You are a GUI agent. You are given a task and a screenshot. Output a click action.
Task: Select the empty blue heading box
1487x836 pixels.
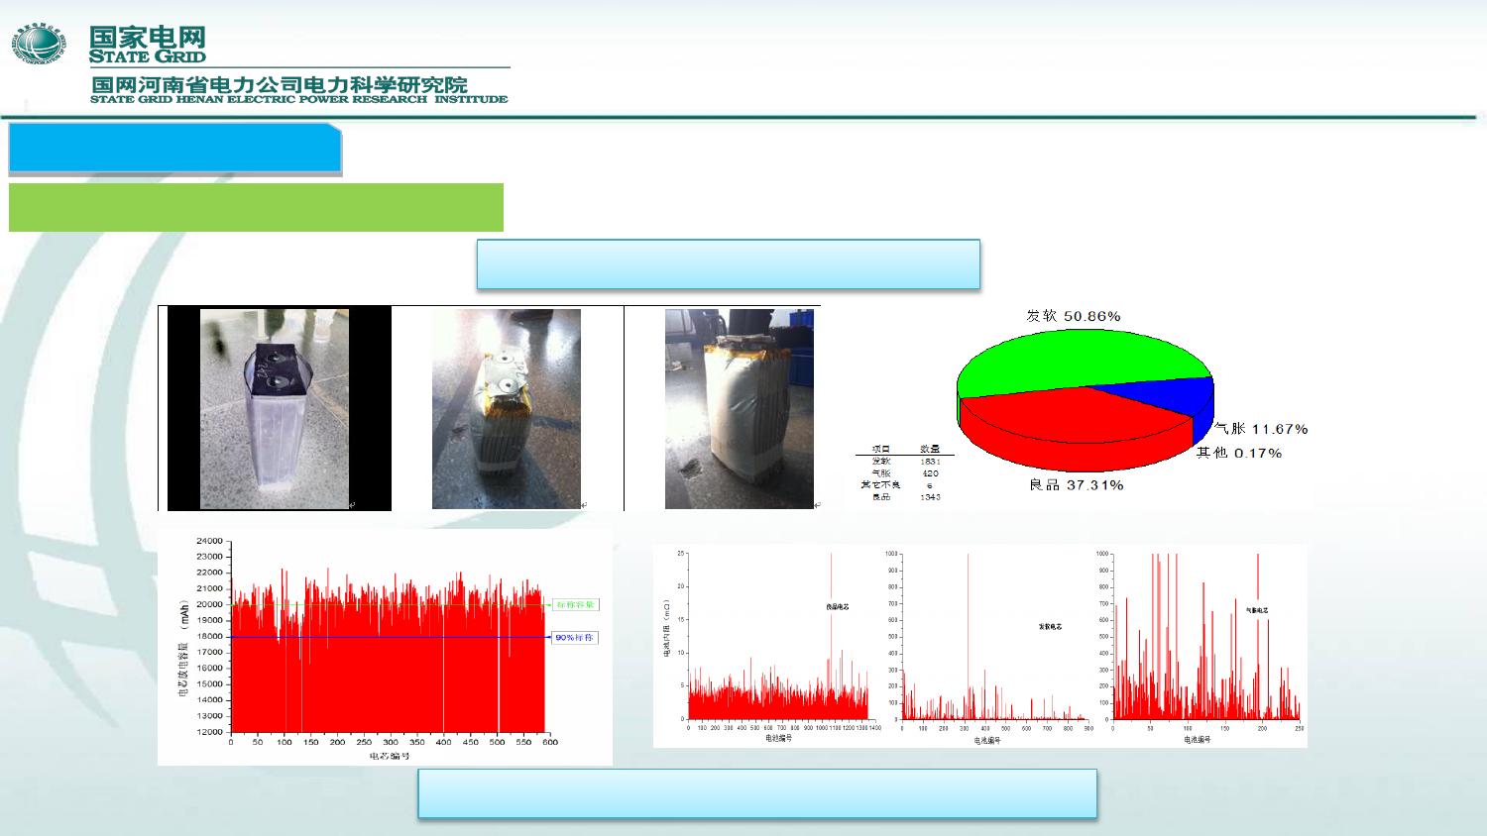(x=175, y=149)
